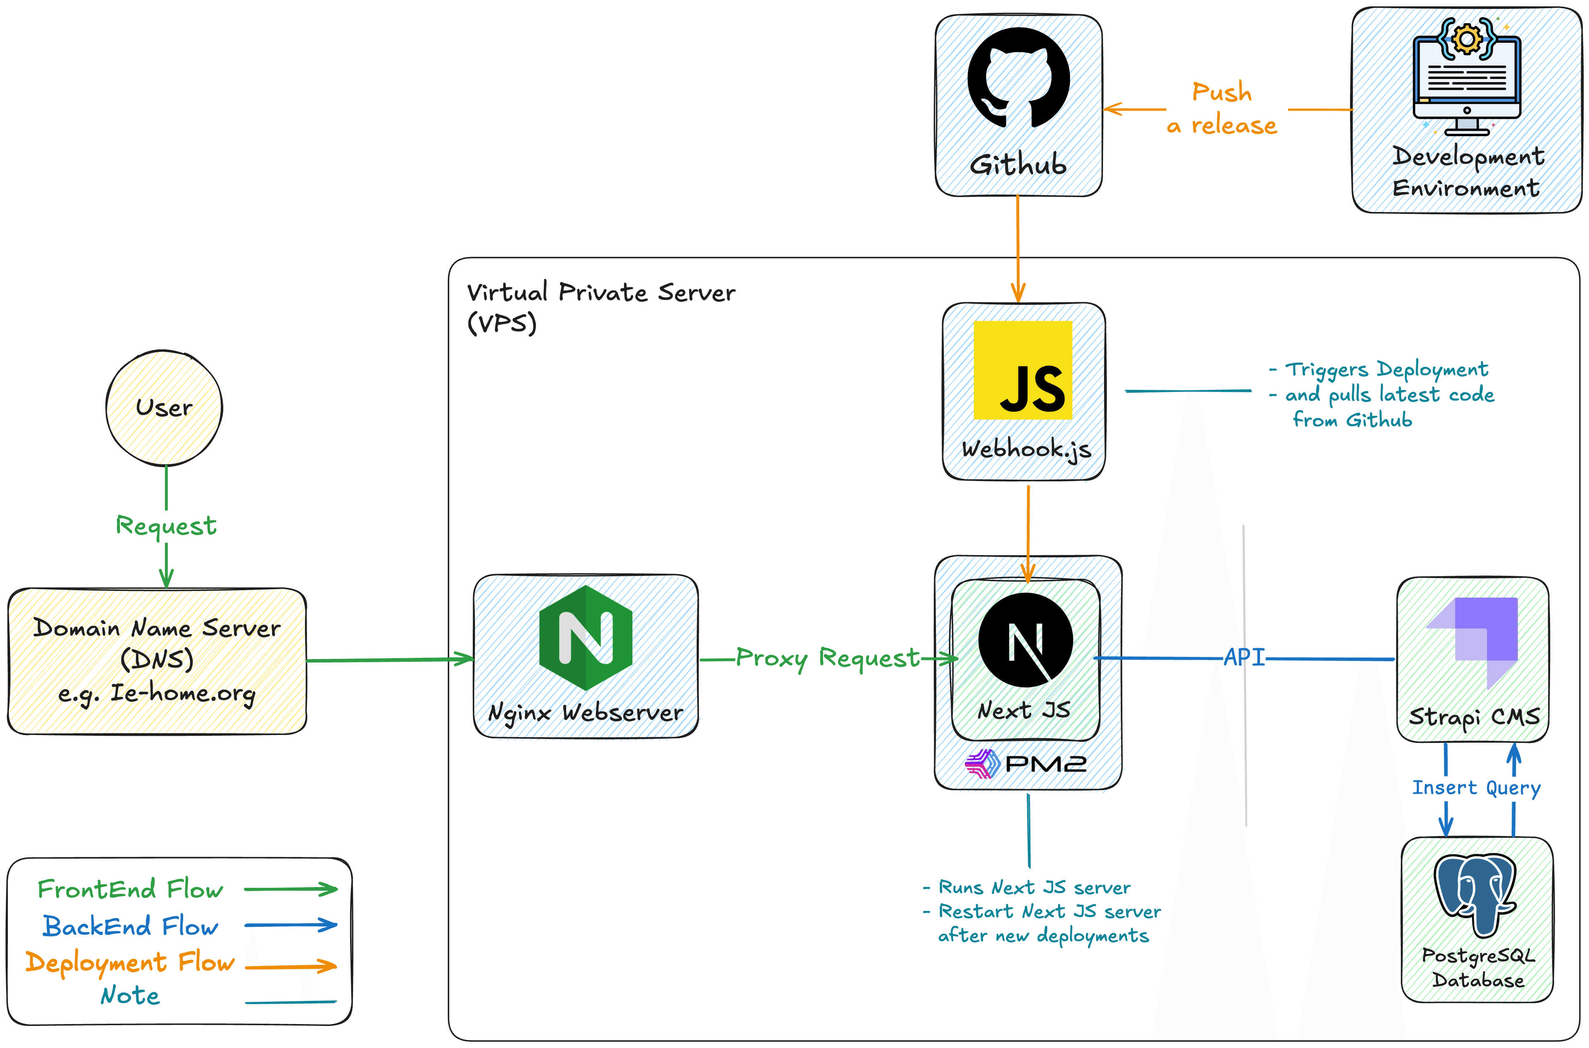Click the Deployment Flow legend entry
Screen dimensions: 1589x1048
pyautogui.click(x=130, y=962)
